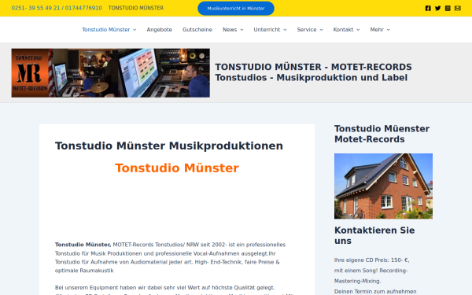Expand the Service dropdown chevron
The image size is (472, 295).
[x=321, y=30]
